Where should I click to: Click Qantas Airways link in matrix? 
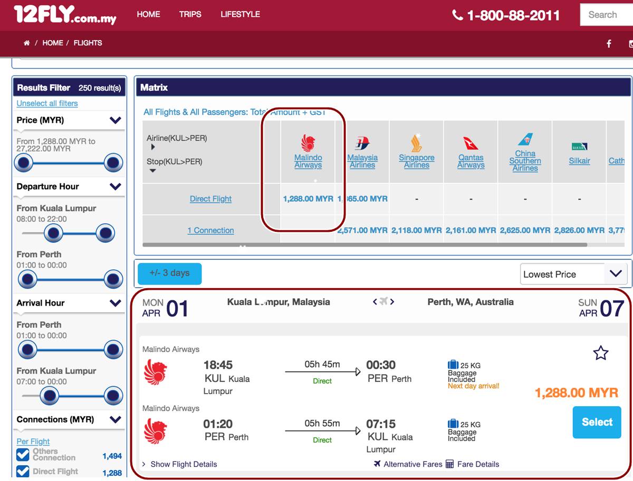click(x=471, y=161)
